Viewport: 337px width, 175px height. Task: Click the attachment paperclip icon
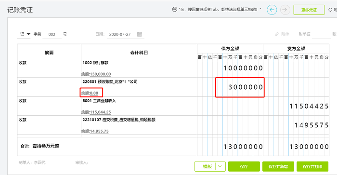click(277, 34)
